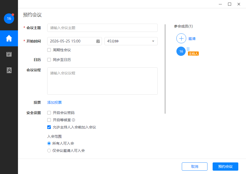Select the host avatar in participant list
The width and height of the screenshot is (246, 174).
click(x=181, y=51)
